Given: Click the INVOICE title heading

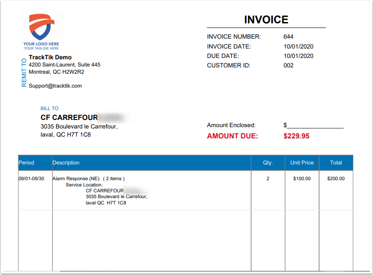Looking at the screenshot, I should [x=266, y=20].
